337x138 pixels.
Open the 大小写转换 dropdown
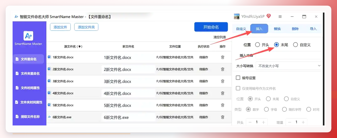pos(289,66)
